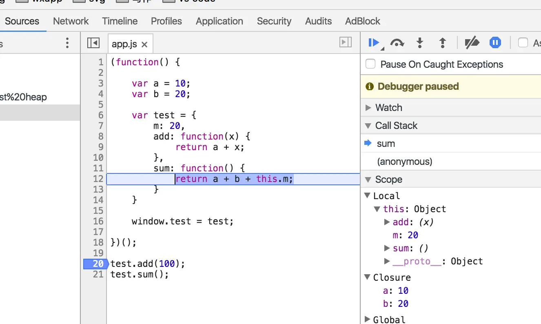Collapse the Scope section

click(368, 180)
